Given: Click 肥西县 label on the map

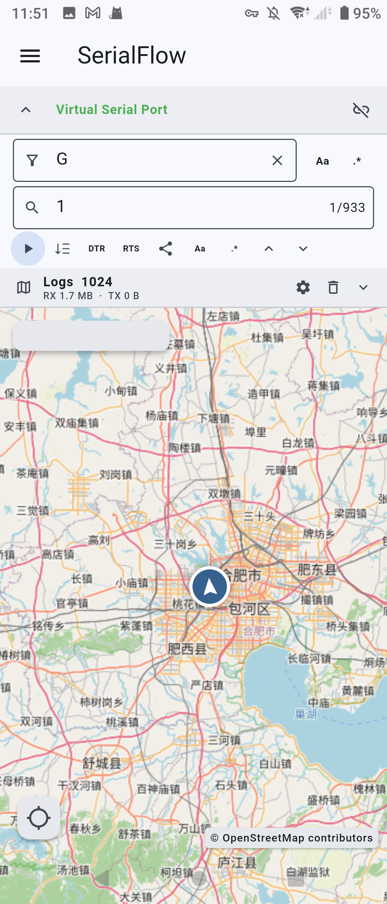Looking at the screenshot, I should coord(187,649).
